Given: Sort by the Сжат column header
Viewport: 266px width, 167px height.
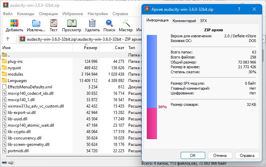Looking at the screenshot, I should (x=113, y=48).
